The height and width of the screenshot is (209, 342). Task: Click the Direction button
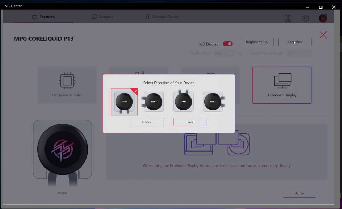click(295, 42)
